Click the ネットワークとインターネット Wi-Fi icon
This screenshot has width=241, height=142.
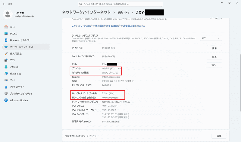tap(6, 47)
